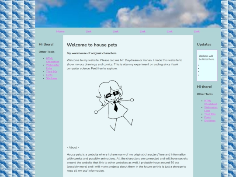Open Site Ideas in the right sidebar
The height and width of the screenshot is (177, 236).
(210, 121)
